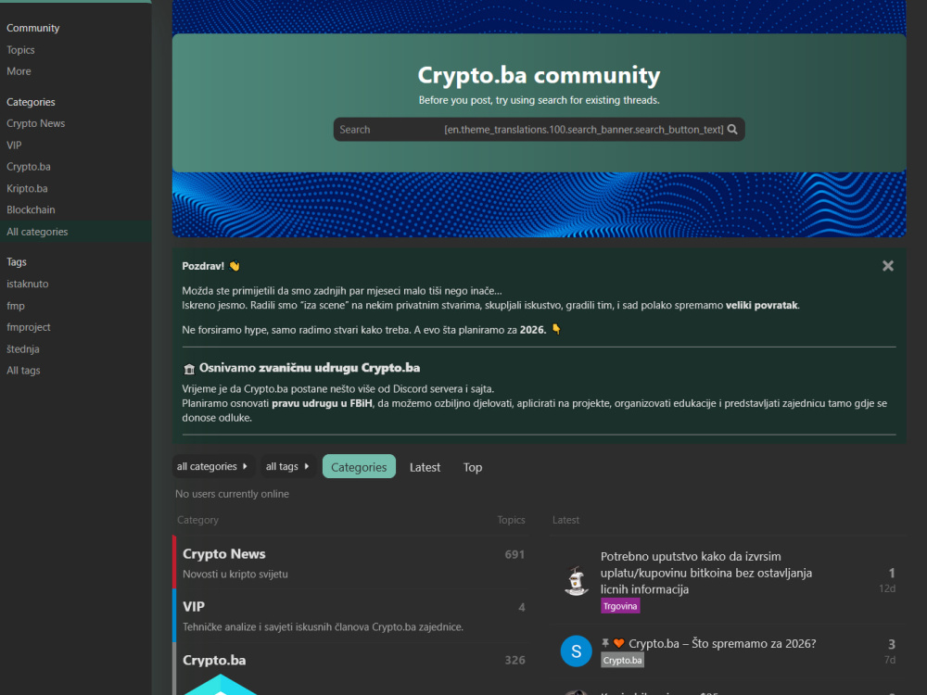Select the Categories tab
The width and height of the screenshot is (927, 695).
tap(359, 467)
